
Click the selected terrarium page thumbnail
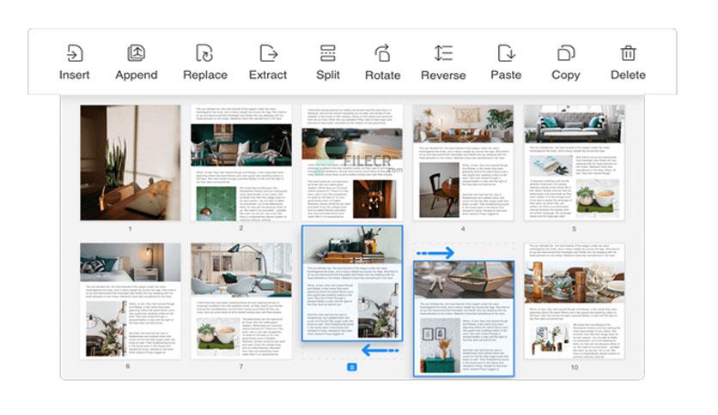click(x=464, y=319)
